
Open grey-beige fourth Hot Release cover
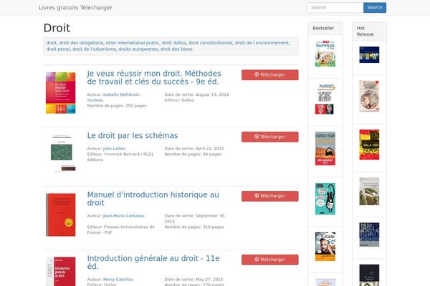point(369,192)
